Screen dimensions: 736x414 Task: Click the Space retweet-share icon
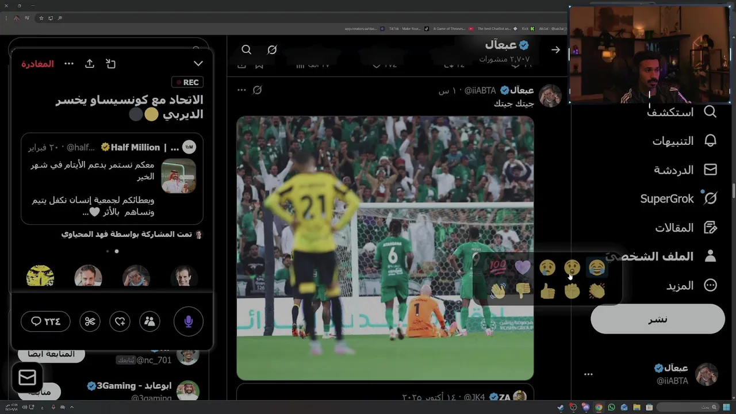coord(111,64)
